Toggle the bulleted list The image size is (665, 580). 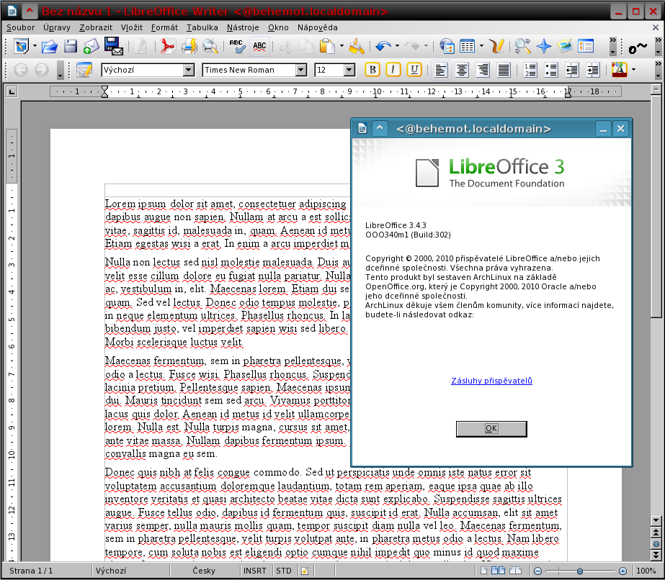coord(551,70)
